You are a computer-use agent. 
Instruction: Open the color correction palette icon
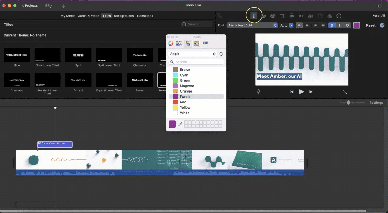coord(273,16)
